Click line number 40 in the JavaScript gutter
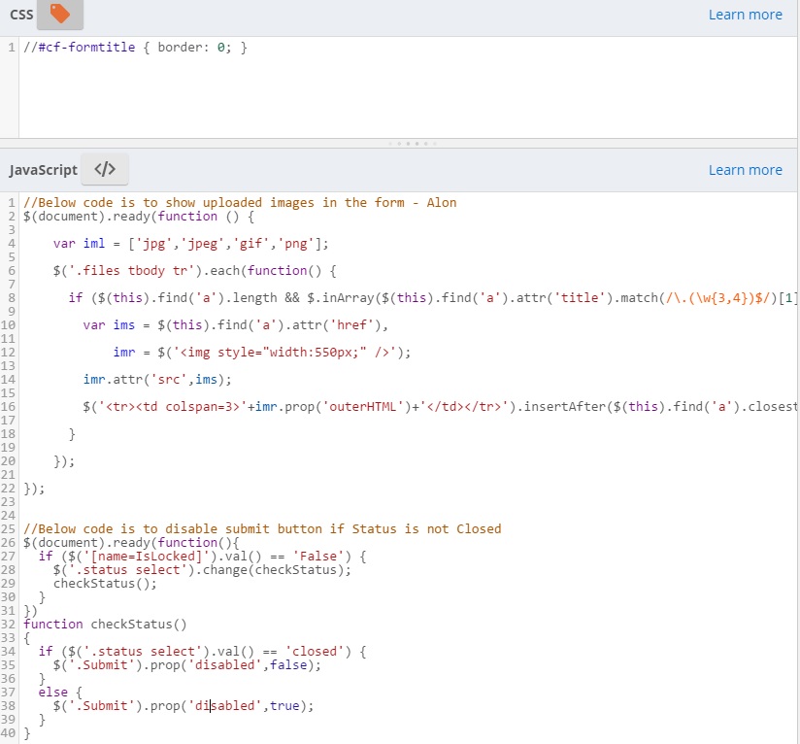Screen dimensions: 800x744 pyautogui.click(x=10, y=732)
